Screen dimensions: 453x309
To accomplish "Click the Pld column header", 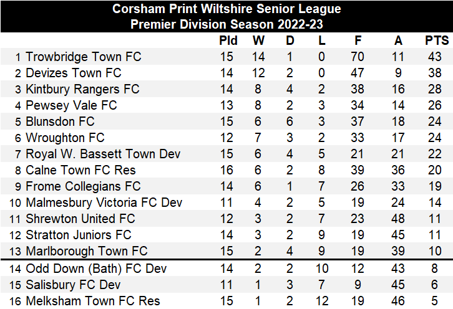I will pyautogui.click(x=228, y=41).
